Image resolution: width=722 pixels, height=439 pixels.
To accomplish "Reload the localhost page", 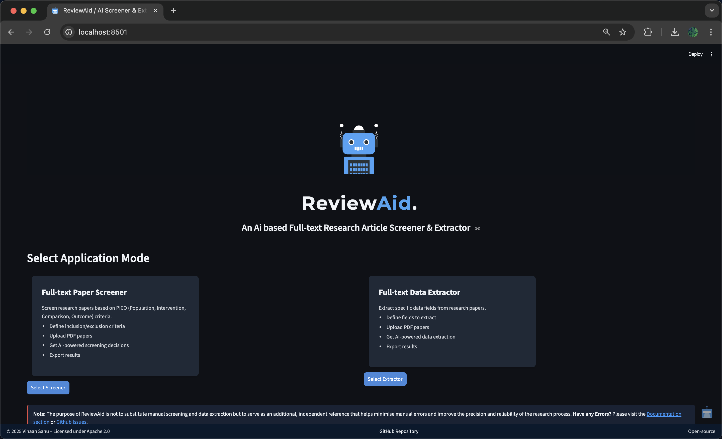I will 47,32.
